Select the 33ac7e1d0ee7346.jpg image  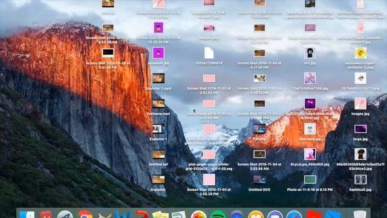(x=310, y=78)
